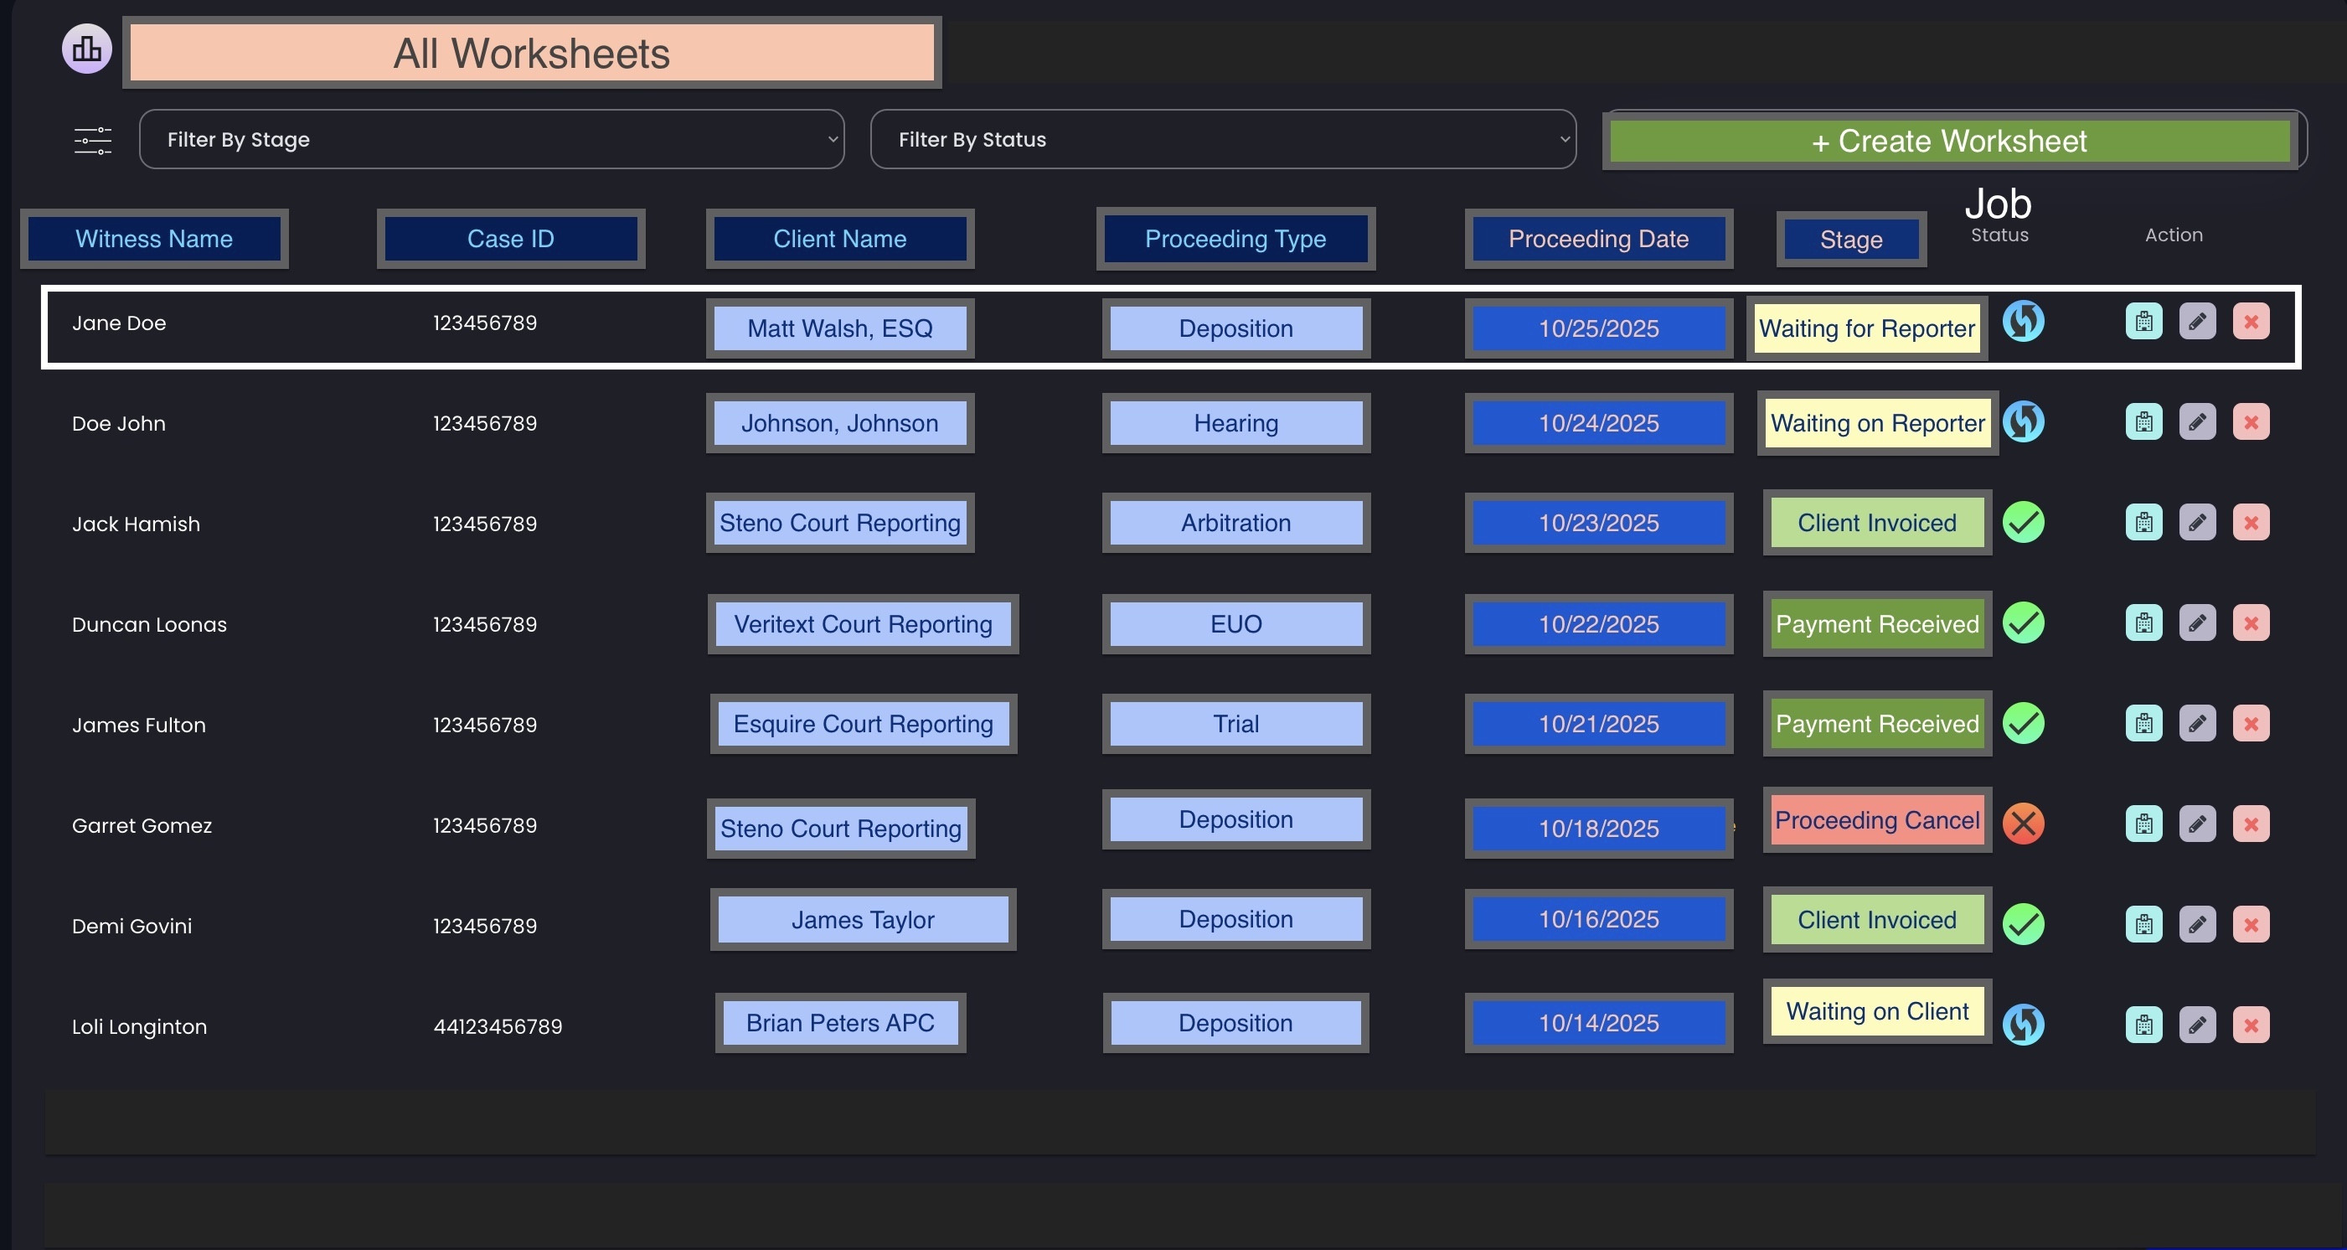The height and width of the screenshot is (1250, 2347).
Task: Edit Doe John's row with pencil icon
Action: click(2197, 421)
